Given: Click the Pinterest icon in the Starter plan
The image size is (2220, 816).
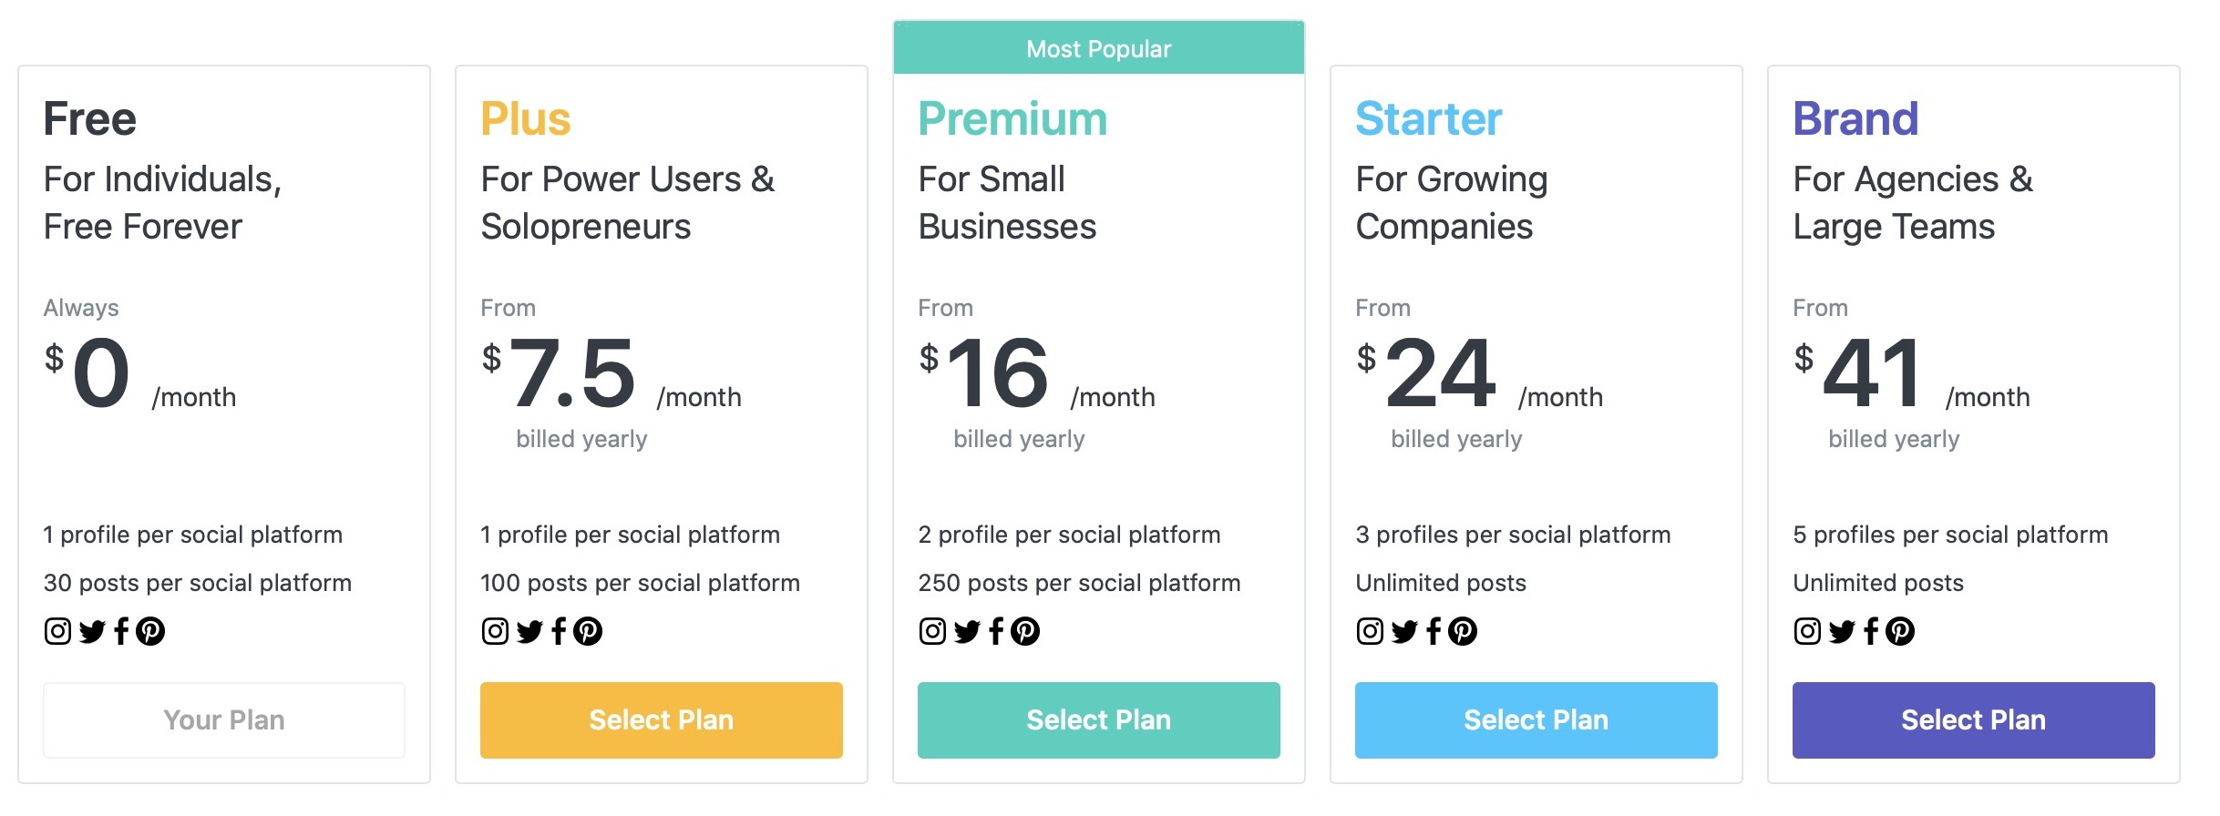Looking at the screenshot, I should pos(1463,631).
